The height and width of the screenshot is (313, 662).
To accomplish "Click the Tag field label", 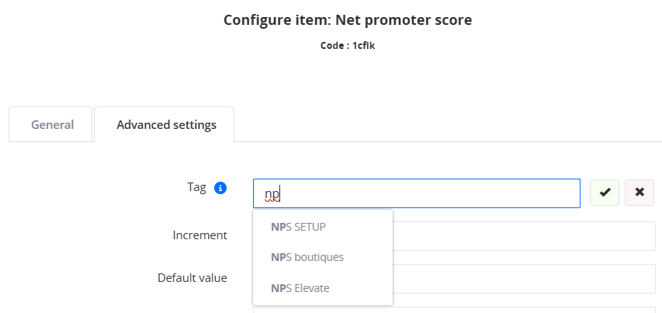I will pyautogui.click(x=197, y=187).
